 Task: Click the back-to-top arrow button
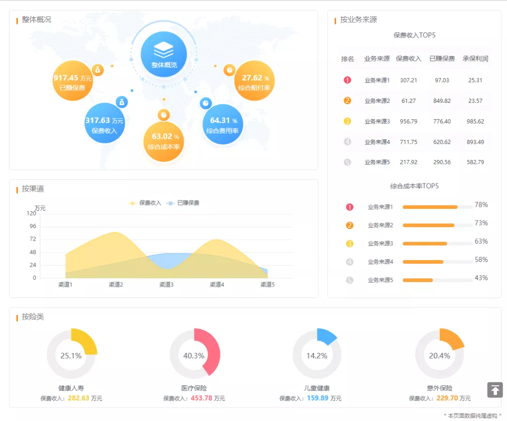click(x=495, y=390)
